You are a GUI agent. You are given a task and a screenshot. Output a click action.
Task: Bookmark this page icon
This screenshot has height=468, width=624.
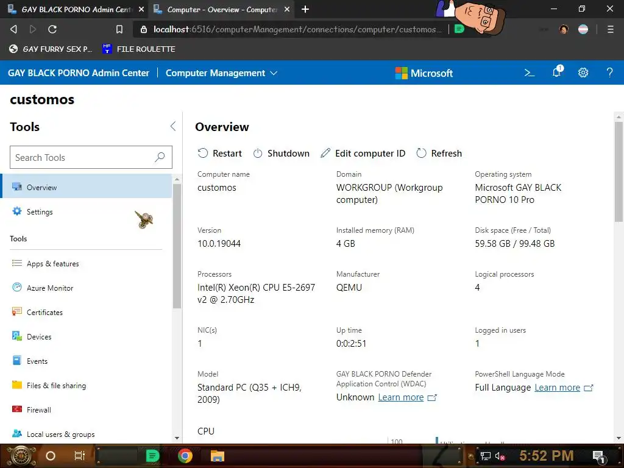(119, 29)
